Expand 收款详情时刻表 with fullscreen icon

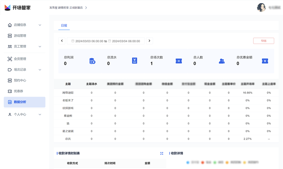click(162, 153)
